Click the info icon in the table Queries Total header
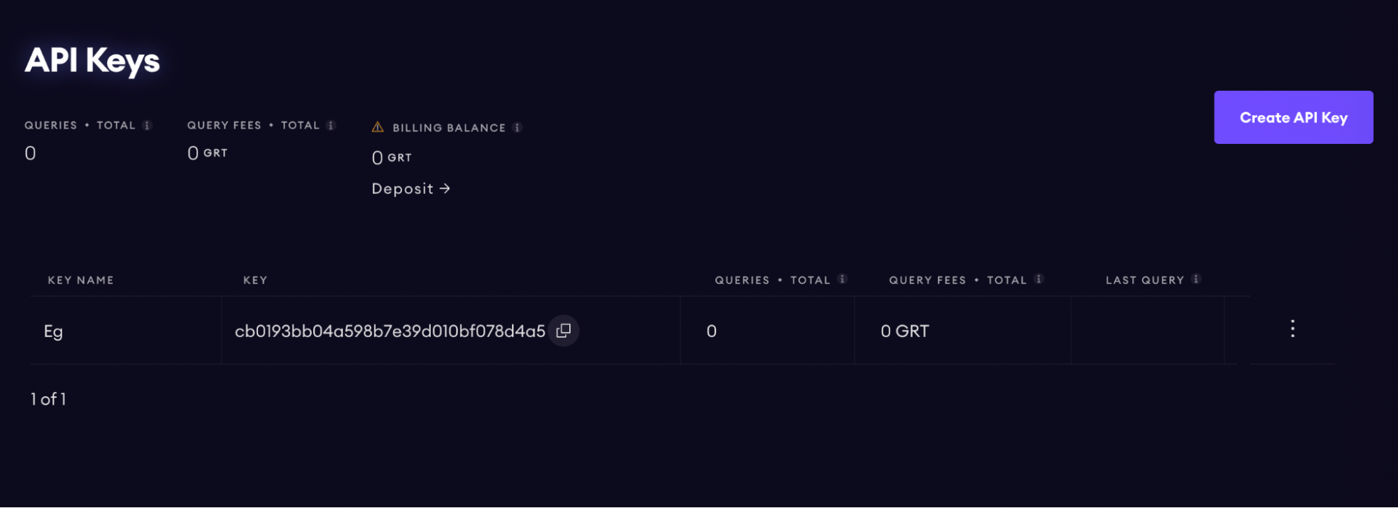Image resolution: width=1398 pixels, height=508 pixels. point(842,279)
